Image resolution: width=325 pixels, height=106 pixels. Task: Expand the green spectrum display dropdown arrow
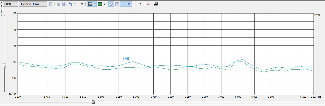104,4
